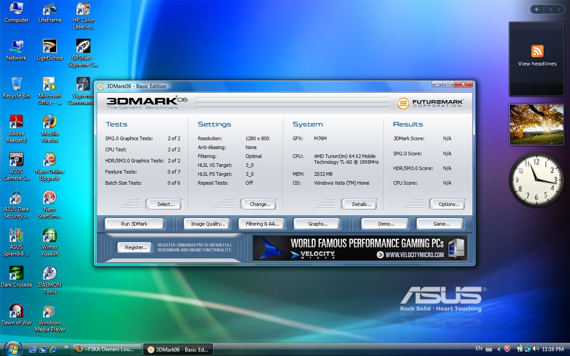Open the ASUS Camera desktop icon
The height and width of the screenshot is (356, 570).
tap(16, 167)
